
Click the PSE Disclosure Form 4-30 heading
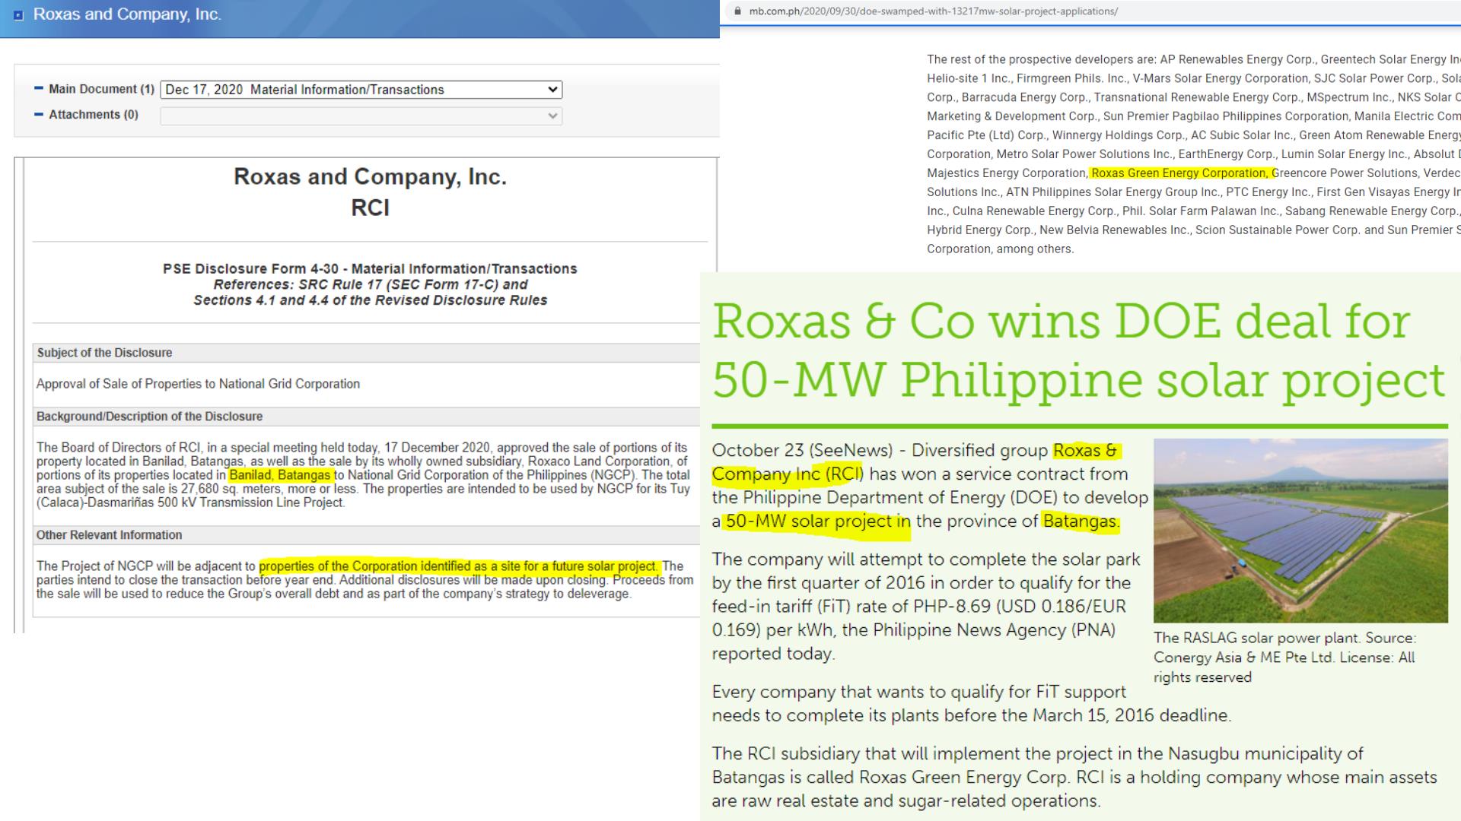[370, 268]
